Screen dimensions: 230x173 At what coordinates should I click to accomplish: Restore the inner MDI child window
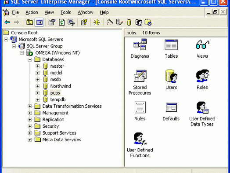click(216, 12)
